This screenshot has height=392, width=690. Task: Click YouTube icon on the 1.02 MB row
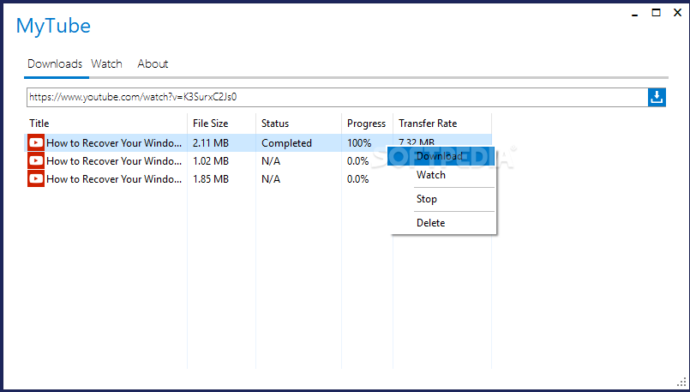[x=36, y=160]
